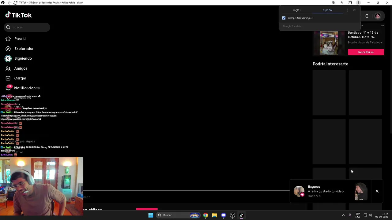The width and height of the screenshot is (392, 220).
Task: Click the Windows taskbar Buscar search box
Action: [x=179, y=215]
